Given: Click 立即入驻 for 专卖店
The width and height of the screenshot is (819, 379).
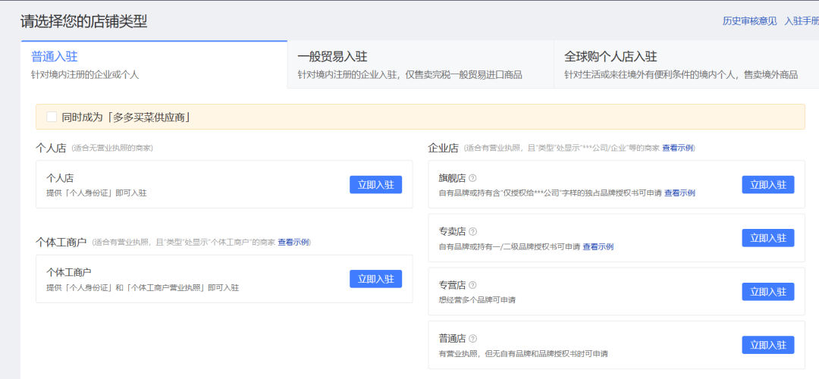Looking at the screenshot, I should 767,238.
